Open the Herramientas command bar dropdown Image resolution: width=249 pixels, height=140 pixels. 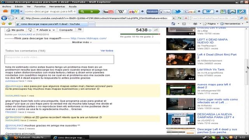coord(232,24)
